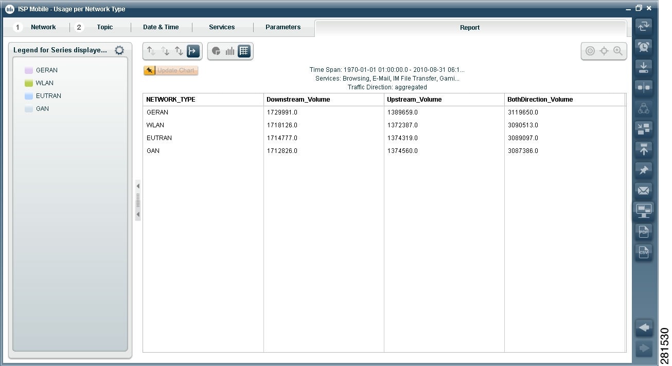The width and height of the screenshot is (672, 366).
Task: Click the lower collapse arrow beside the legend
Action: click(x=138, y=214)
